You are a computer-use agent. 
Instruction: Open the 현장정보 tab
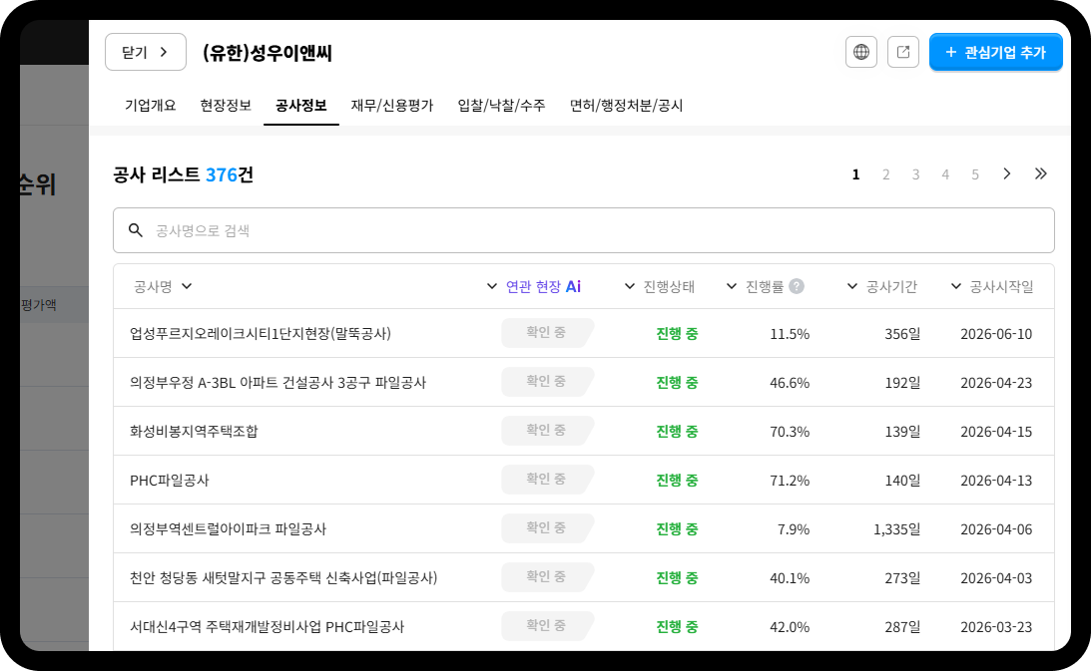click(226, 105)
